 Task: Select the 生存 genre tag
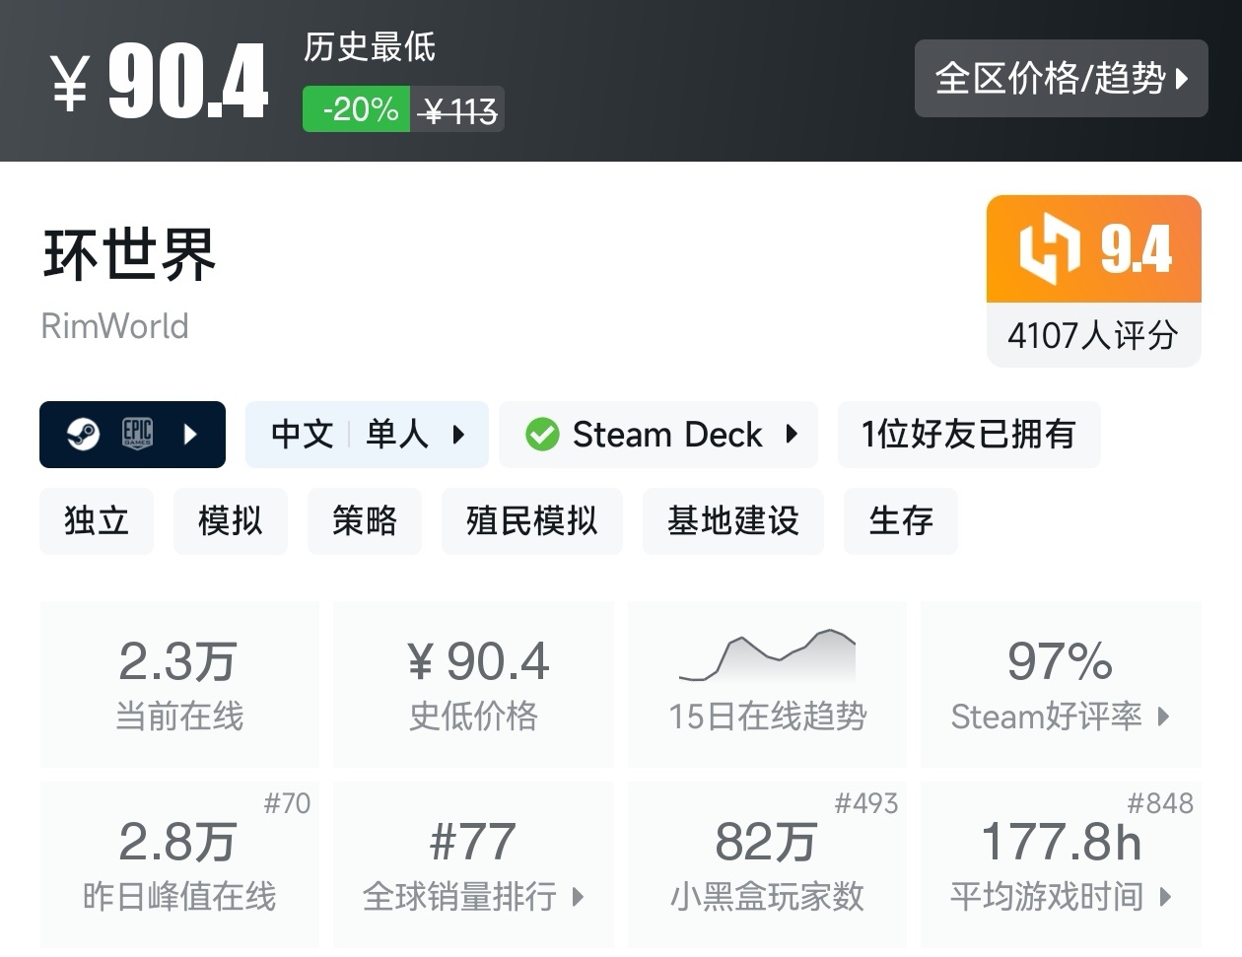[900, 520]
